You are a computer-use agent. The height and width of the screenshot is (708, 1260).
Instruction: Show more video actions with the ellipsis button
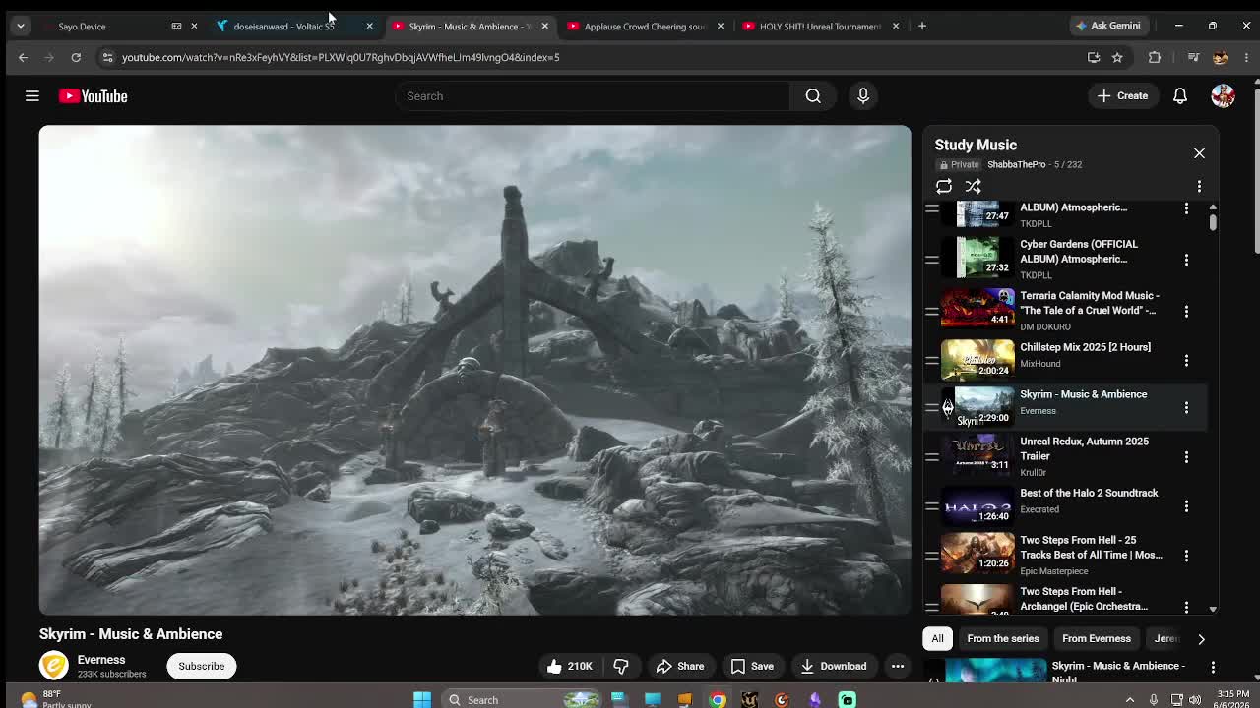898,666
